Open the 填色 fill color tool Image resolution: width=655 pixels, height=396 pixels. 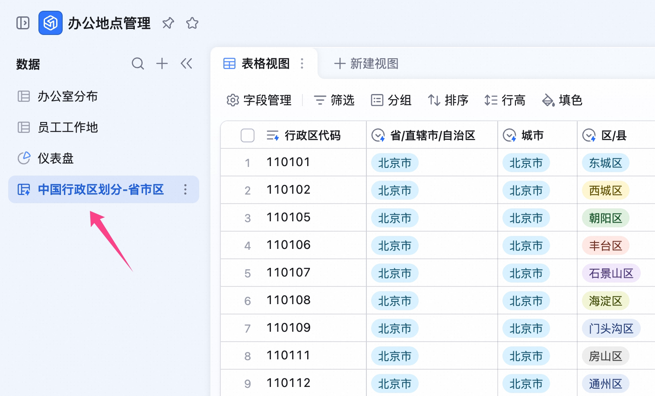pyautogui.click(x=562, y=100)
